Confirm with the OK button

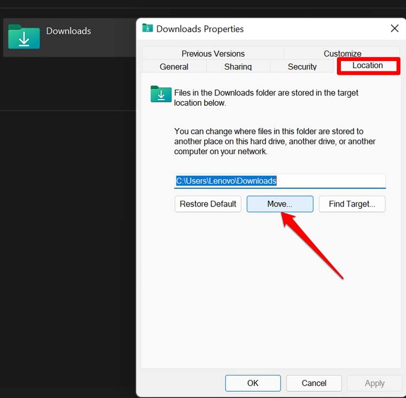click(x=252, y=383)
